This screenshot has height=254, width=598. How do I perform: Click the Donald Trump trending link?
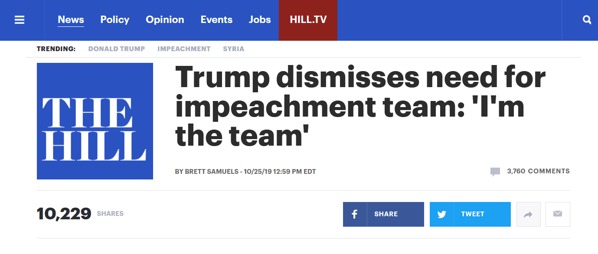coord(117,49)
